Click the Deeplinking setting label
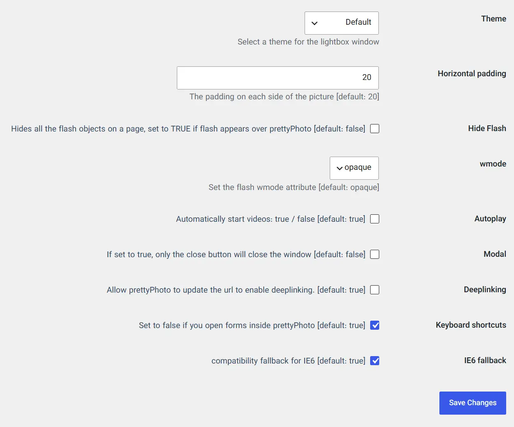 click(x=485, y=290)
